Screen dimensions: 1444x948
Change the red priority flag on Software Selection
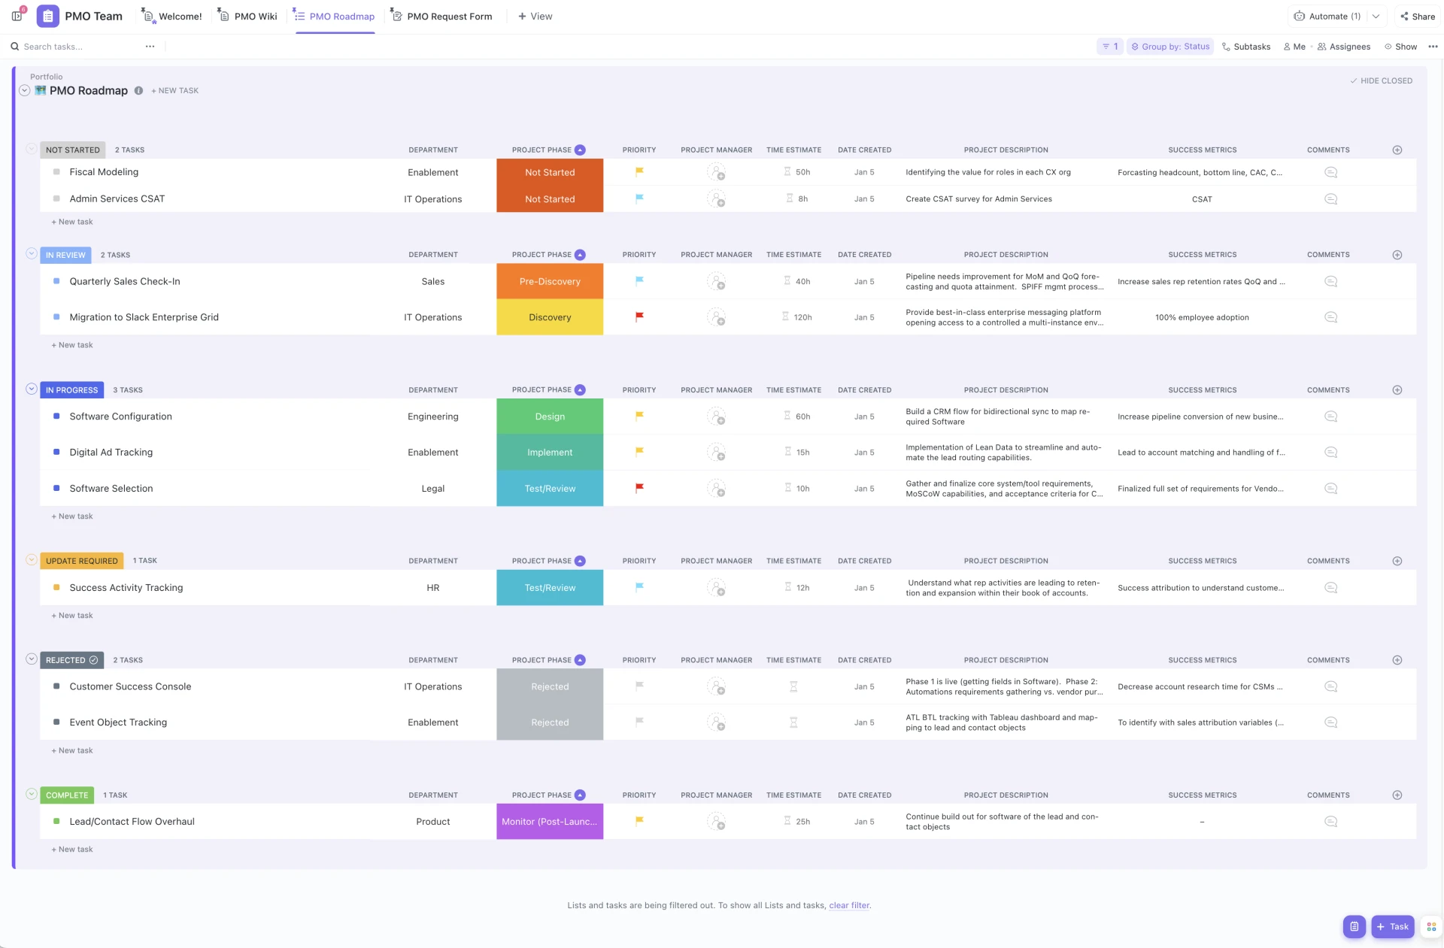click(x=639, y=488)
